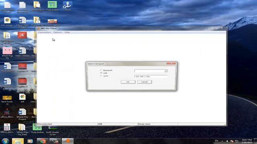The image size is (257, 144).
Task: Select the Wi-Fi transport option
Action: click(x=101, y=76)
